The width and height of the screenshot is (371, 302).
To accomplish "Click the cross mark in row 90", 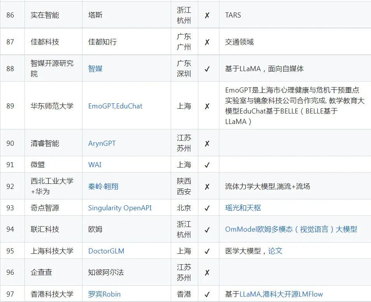I will [207, 143].
